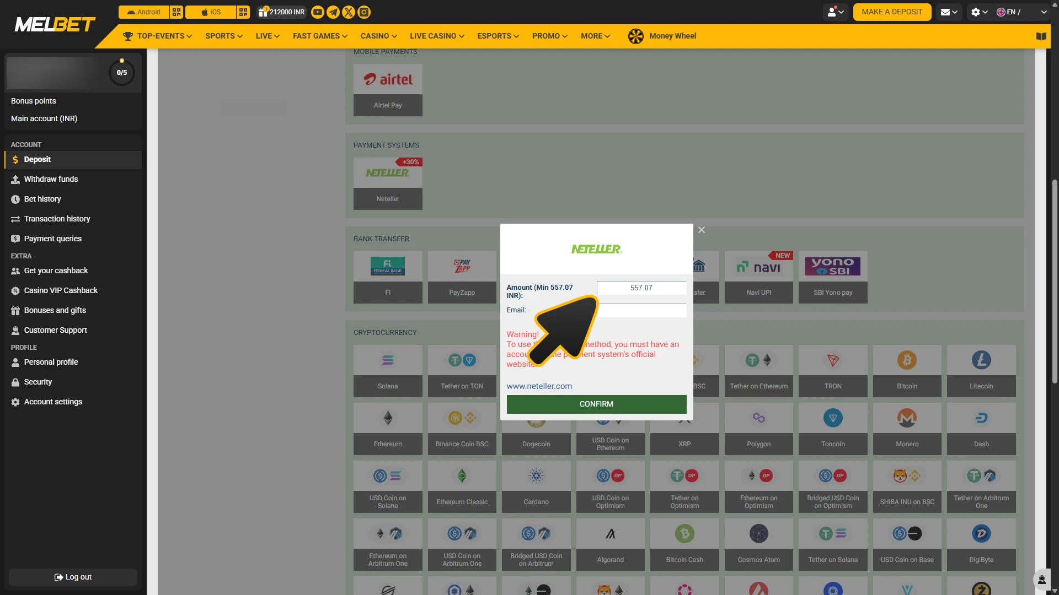Open the Instagram social icon
The height and width of the screenshot is (595, 1059).
364,12
